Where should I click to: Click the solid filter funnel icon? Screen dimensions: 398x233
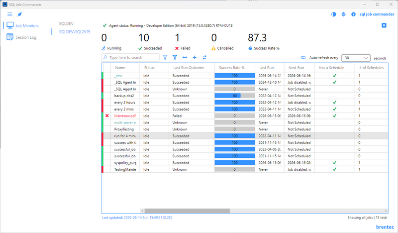click(175, 57)
